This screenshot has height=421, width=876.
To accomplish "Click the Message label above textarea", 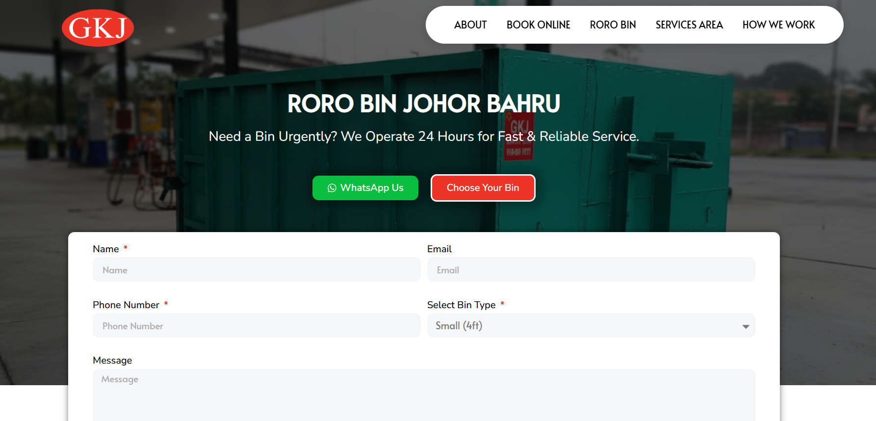I will [x=112, y=361].
